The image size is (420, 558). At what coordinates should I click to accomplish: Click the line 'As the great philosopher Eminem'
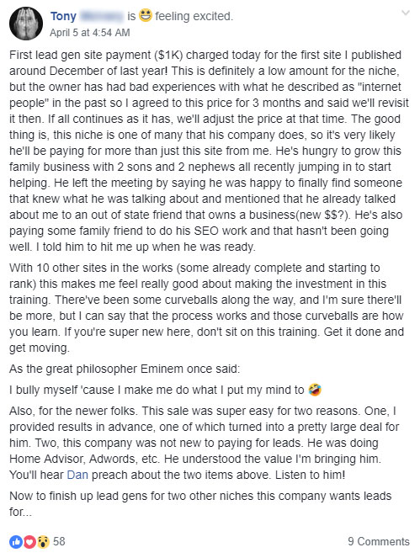tap(125, 369)
